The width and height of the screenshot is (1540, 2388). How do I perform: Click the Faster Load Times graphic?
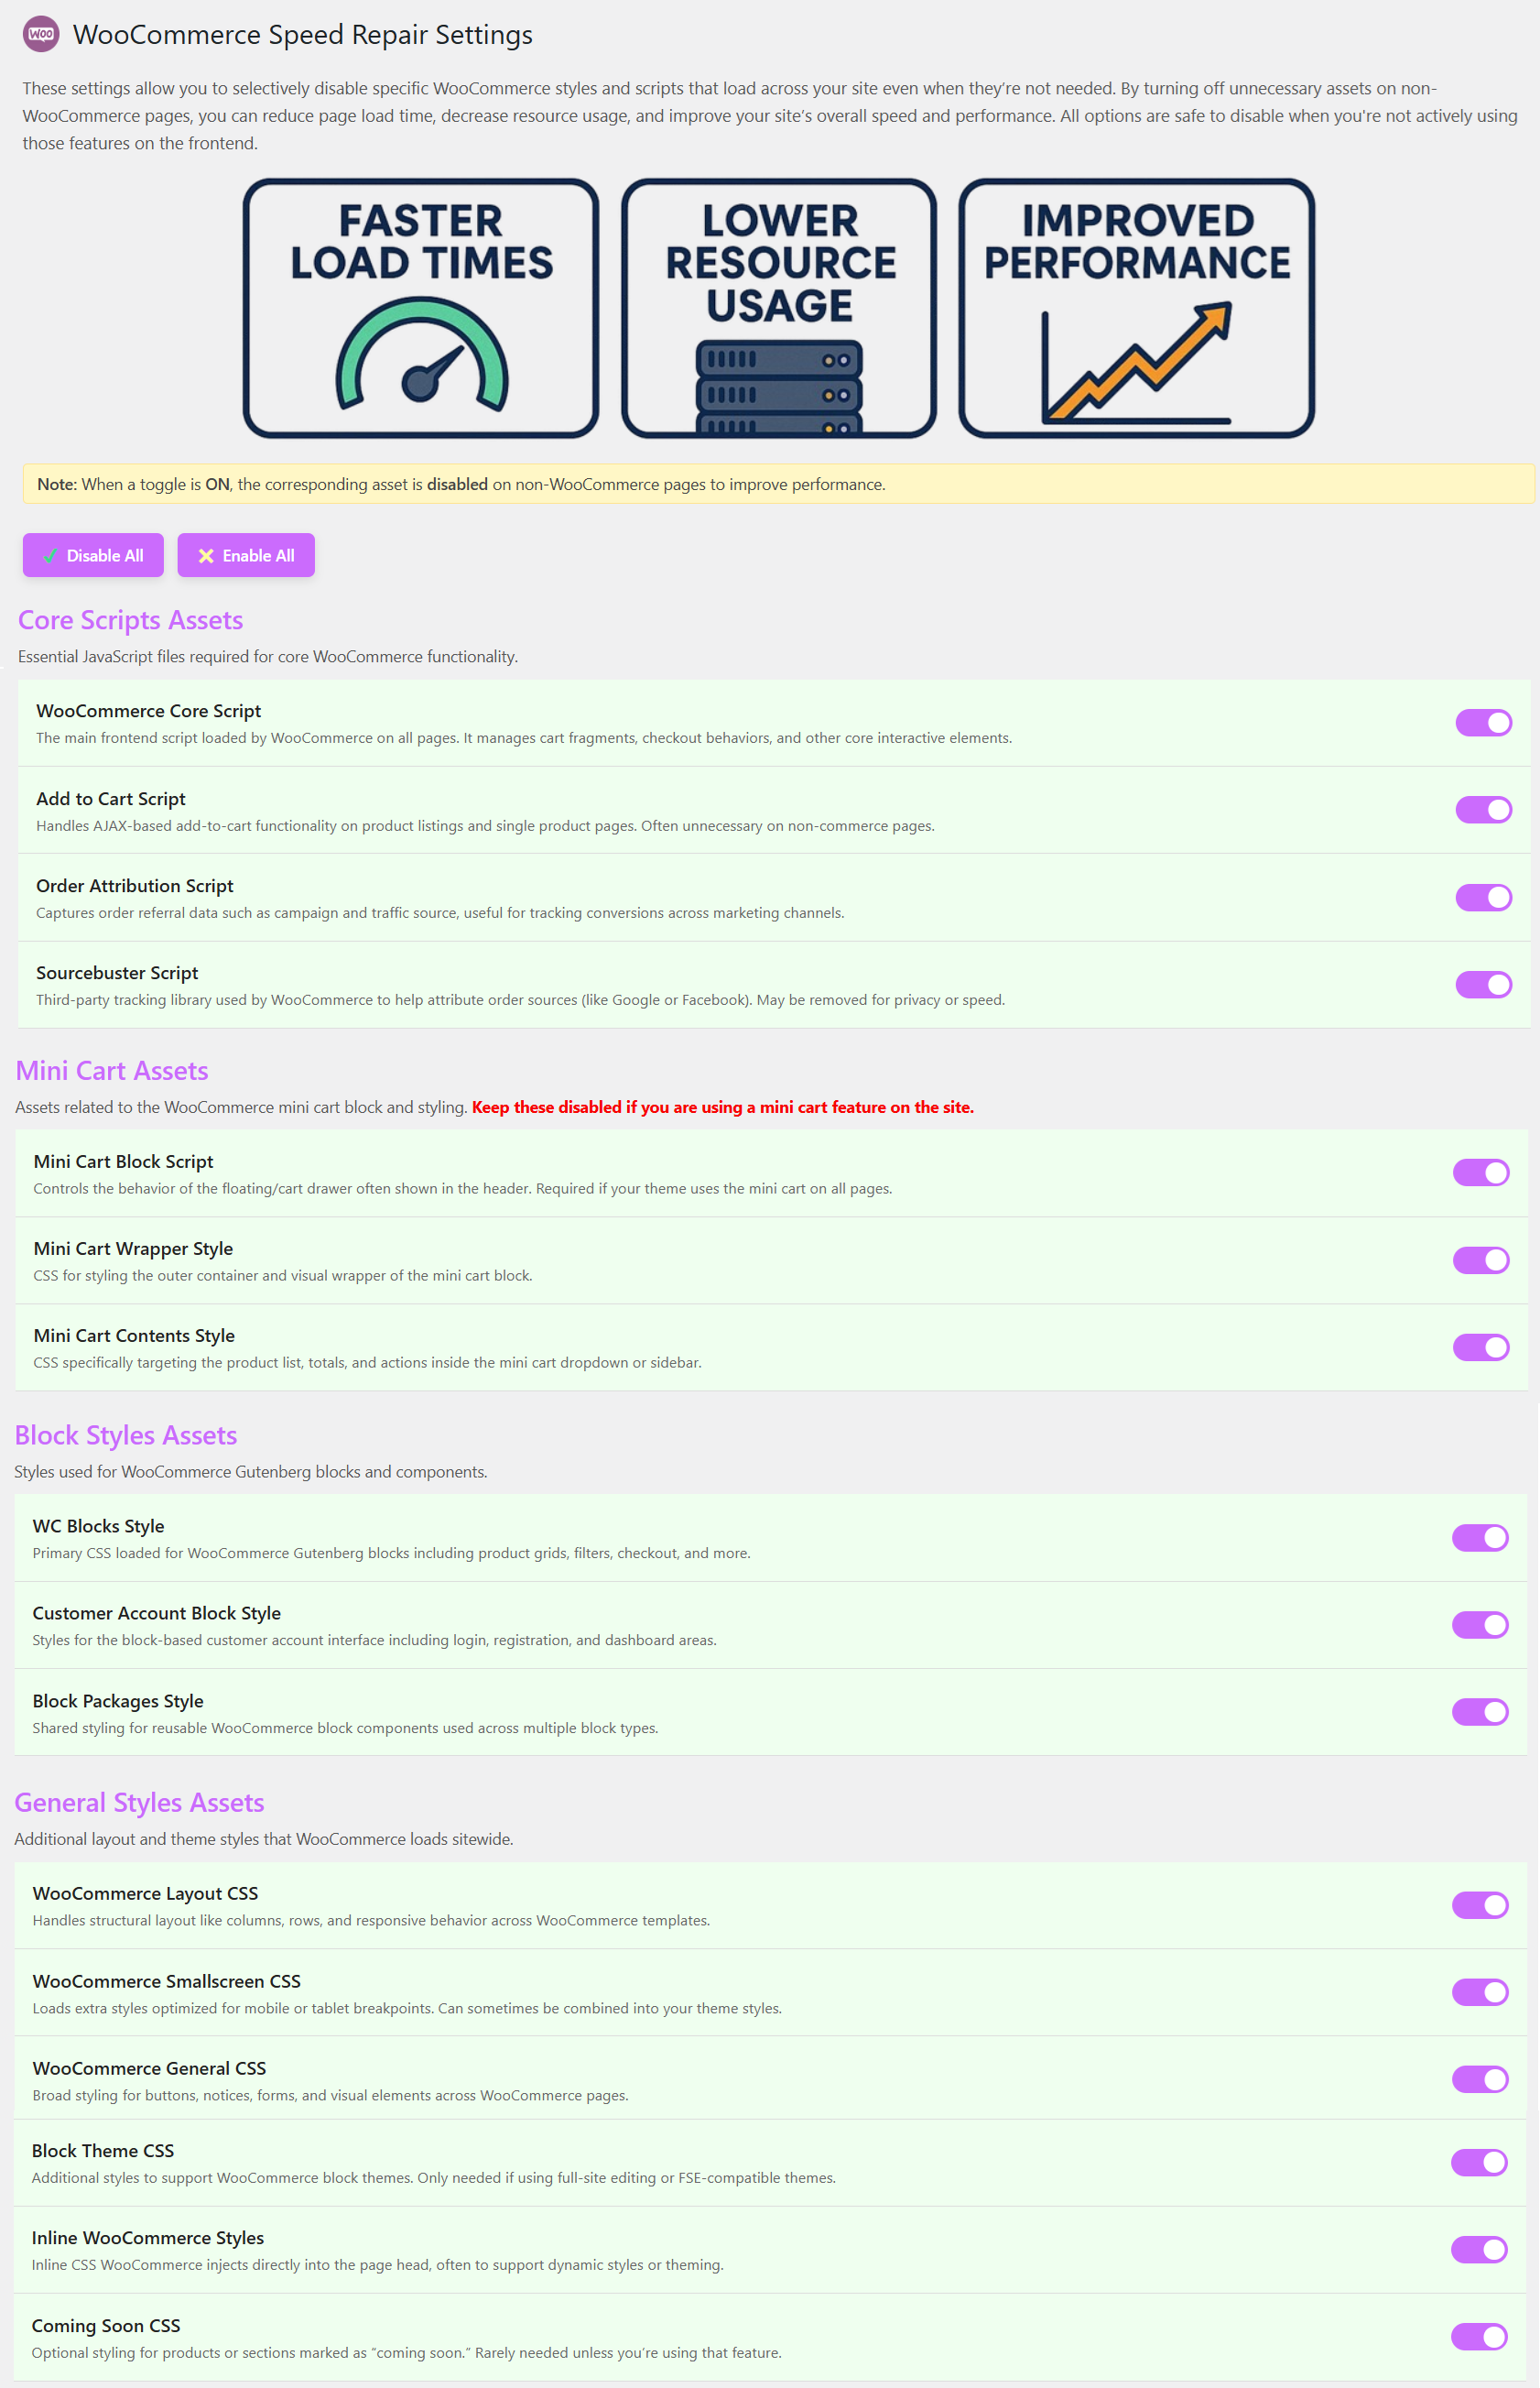pos(421,308)
